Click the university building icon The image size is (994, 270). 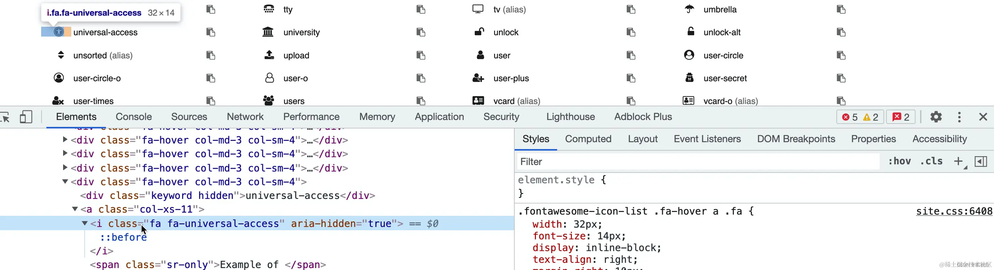click(x=268, y=32)
